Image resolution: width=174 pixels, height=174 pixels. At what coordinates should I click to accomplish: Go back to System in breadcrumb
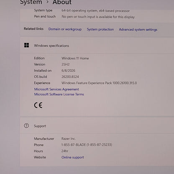click(x=31, y=2)
